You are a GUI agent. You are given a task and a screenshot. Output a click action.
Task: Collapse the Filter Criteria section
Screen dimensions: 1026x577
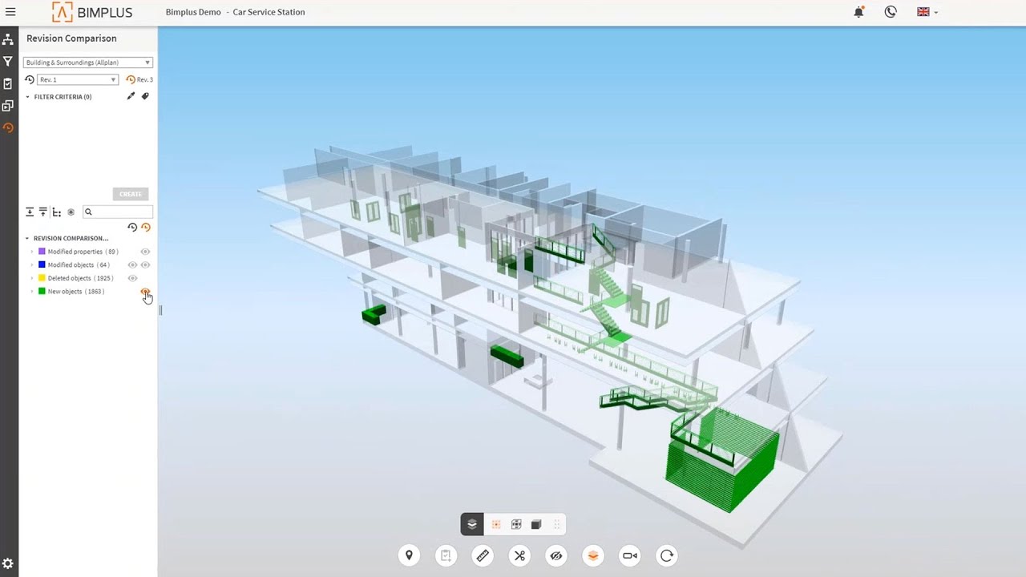27,97
